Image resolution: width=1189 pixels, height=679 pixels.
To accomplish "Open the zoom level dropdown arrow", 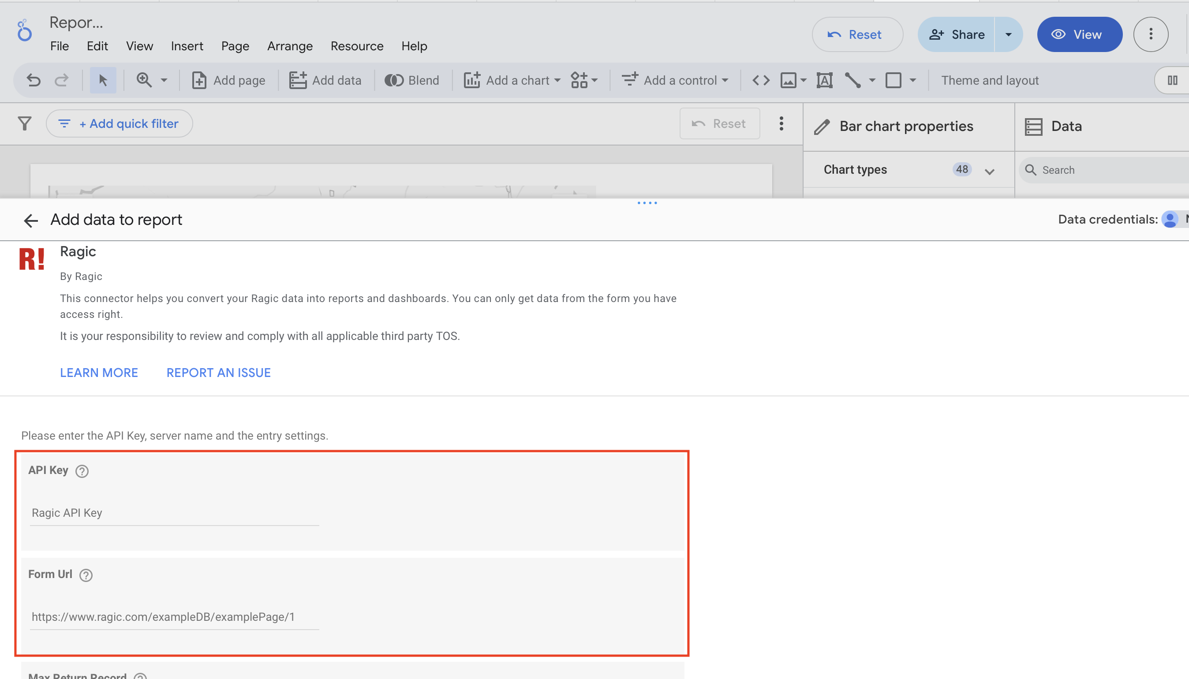I will click(x=164, y=80).
